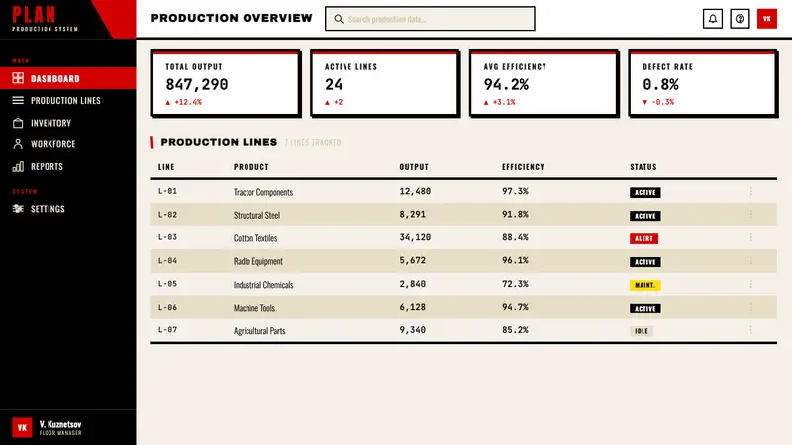The image size is (792, 445).
Task: Click the Dashboard grid icon
Action: (x=18, y=78)
